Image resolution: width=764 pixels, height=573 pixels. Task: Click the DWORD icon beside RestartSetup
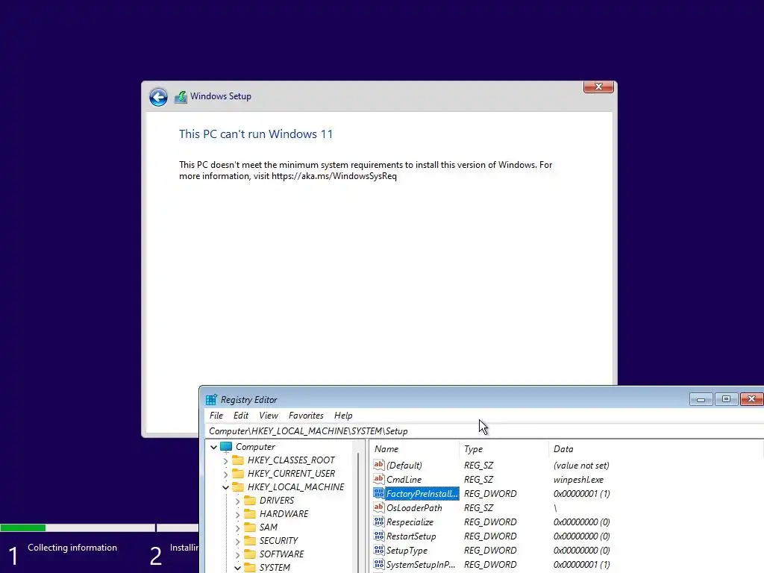click(x=378, y=536)
